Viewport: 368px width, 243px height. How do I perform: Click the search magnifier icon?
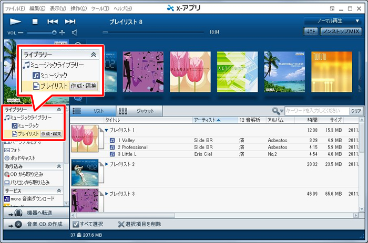(276, 111)
